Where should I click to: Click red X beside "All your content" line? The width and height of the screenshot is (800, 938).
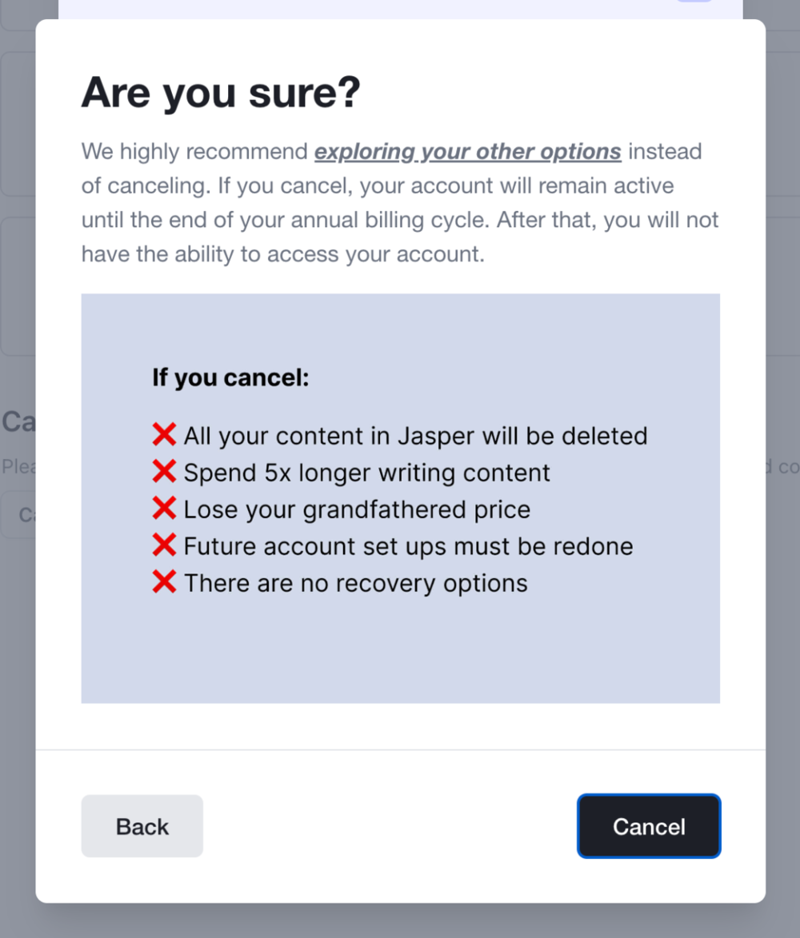(x=164, y=435)
